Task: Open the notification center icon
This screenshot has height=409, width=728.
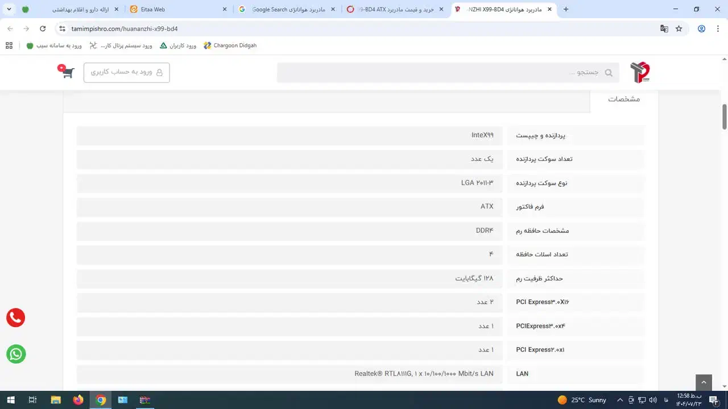Action: click(x=714, y=400)
